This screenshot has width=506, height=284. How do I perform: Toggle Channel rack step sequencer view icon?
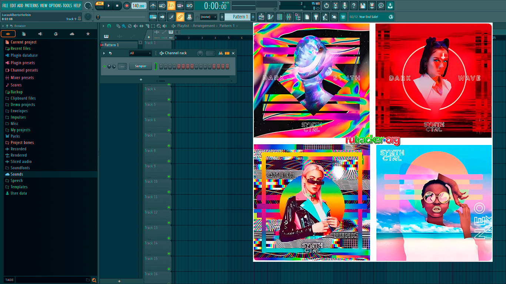pos(227,53)
